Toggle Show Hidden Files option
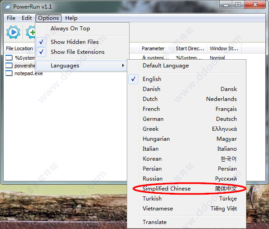Image resolution: width=269 pixels, height=229 pixels. click(82, 42)
